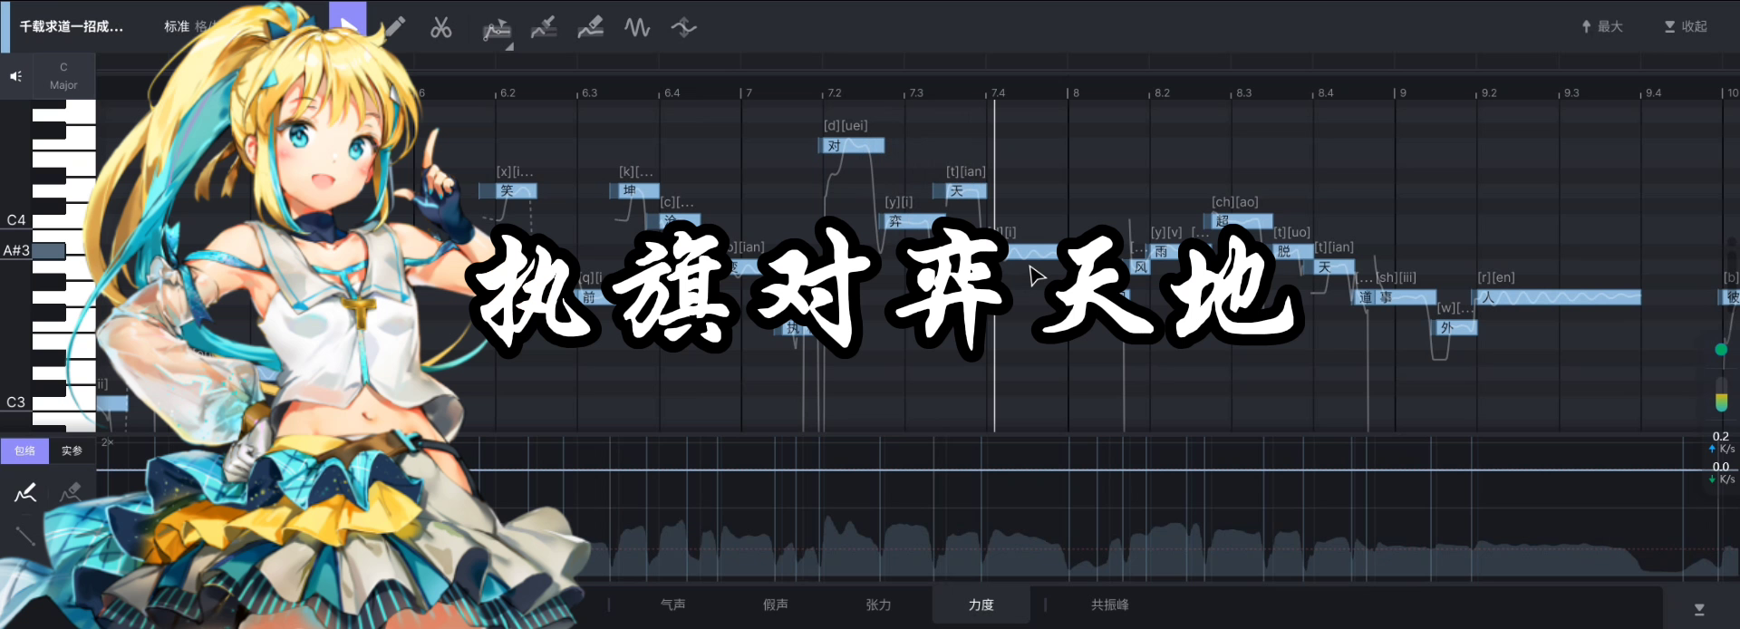This screenshot has height=629, width=1740.
Task: Click the 0.0 K/s download speed readout
Action: [x=1722, y=472]
